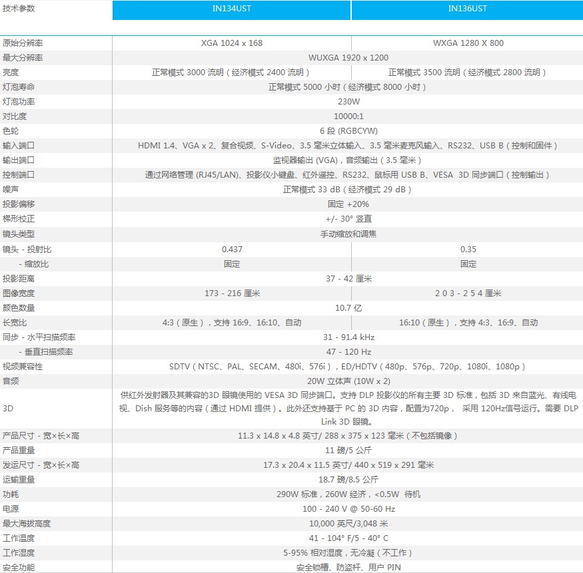Select the 10,000 英尺/3,048 米 altitude value
This screenshot has width=583, height=573.
click(348, 524)
